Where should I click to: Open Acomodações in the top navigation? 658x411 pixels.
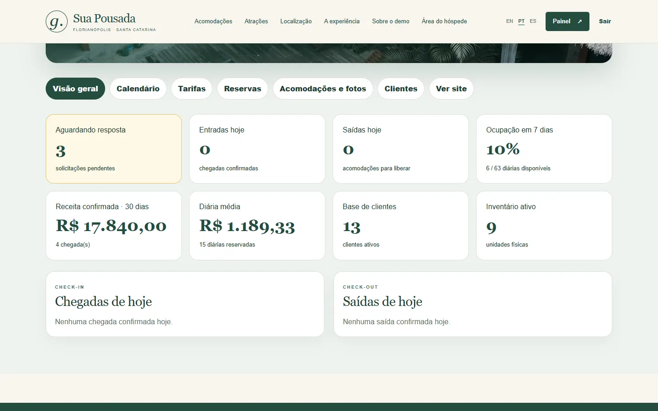[213, 21]
